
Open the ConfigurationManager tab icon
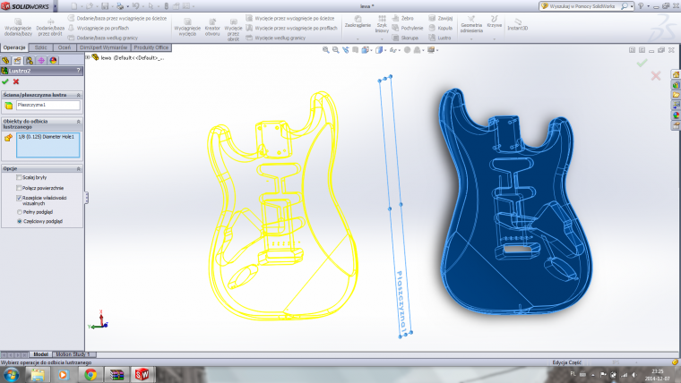pyautogui.click(x=29, y=60)
